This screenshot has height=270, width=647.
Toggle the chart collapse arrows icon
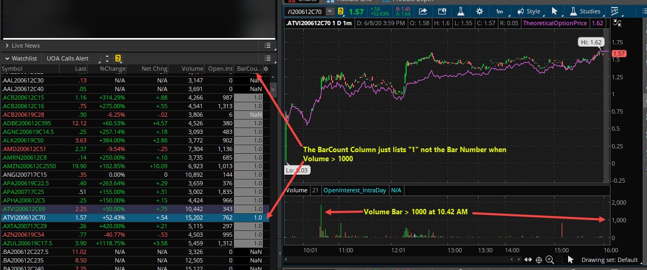(617, 23)
